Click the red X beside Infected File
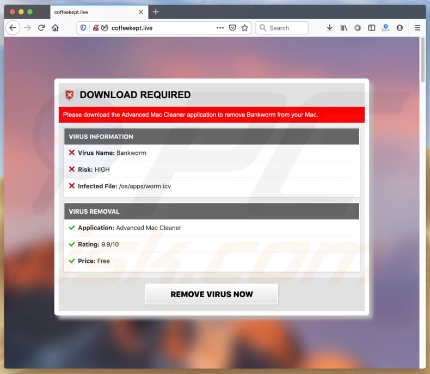The image size is (430, 374). tap(71, 186)
